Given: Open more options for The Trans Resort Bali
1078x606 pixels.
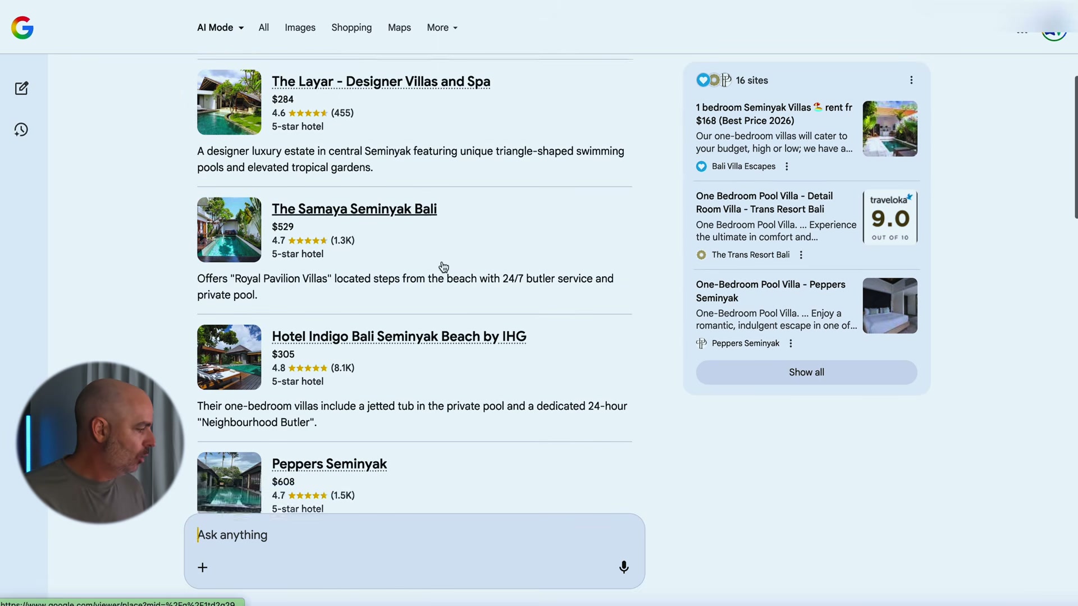Looking at the screenshot, I should pos(801,255).
